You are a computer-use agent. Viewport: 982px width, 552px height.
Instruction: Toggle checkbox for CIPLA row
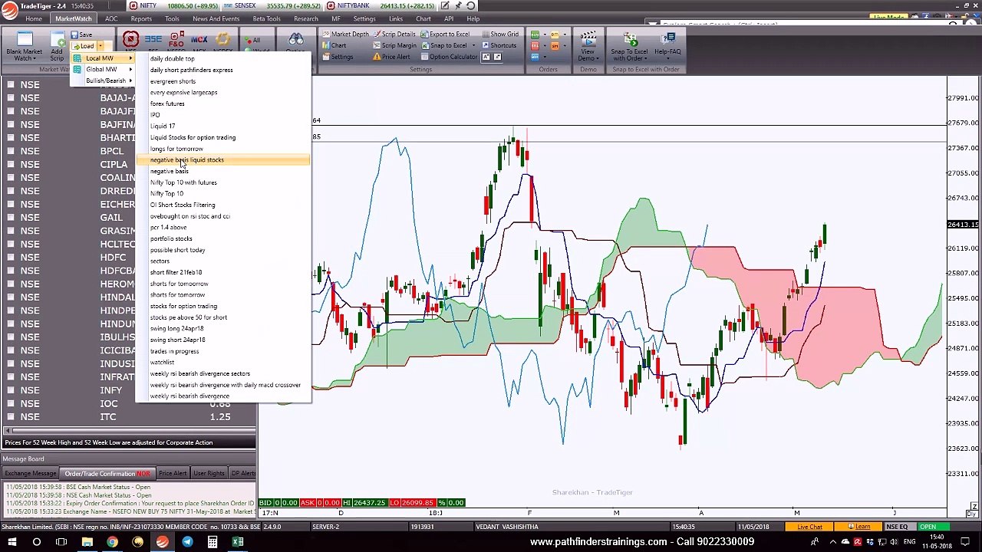click(x=11, y=164)
